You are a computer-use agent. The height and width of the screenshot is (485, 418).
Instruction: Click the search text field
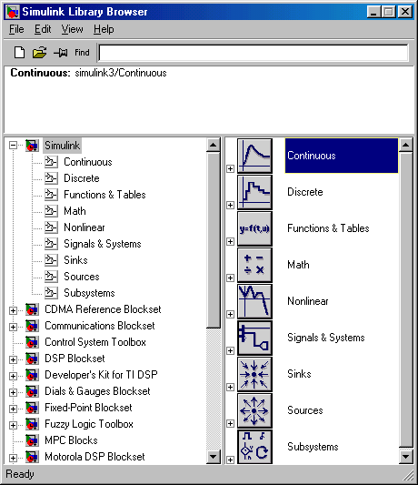click(x=254, y=53)
